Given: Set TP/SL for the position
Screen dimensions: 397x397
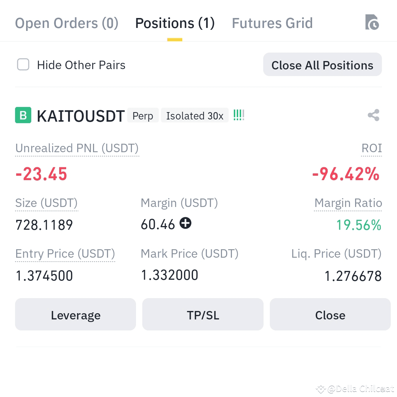Looking at the screenshot, I should click(x=203, y=314).
